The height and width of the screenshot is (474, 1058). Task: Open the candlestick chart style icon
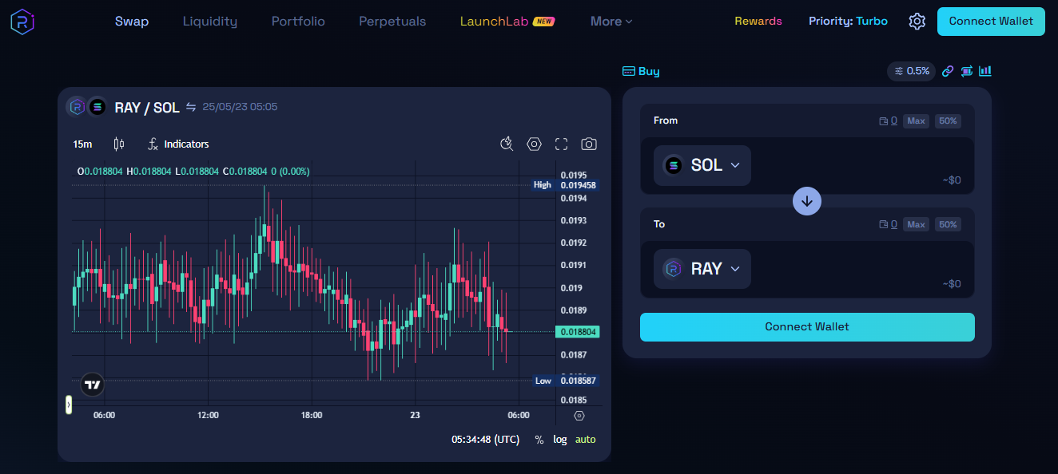click(119, 144)
